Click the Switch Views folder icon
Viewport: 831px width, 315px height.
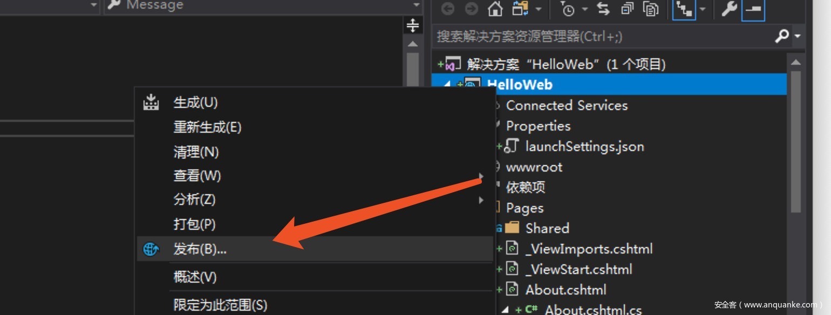tap(520, 9)
